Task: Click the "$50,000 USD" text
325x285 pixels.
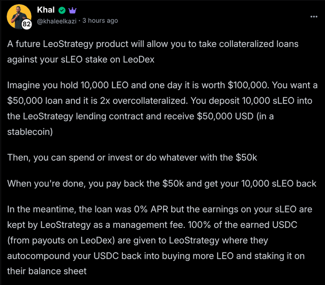Action: pos(225,116)
